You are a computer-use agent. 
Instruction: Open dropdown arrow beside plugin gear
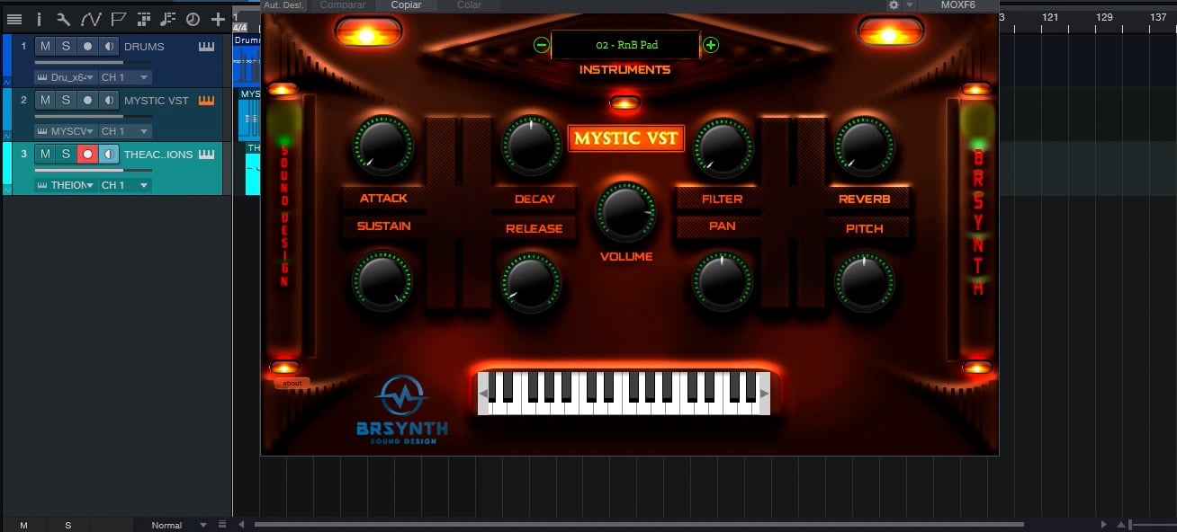click(x=910, y=5)
